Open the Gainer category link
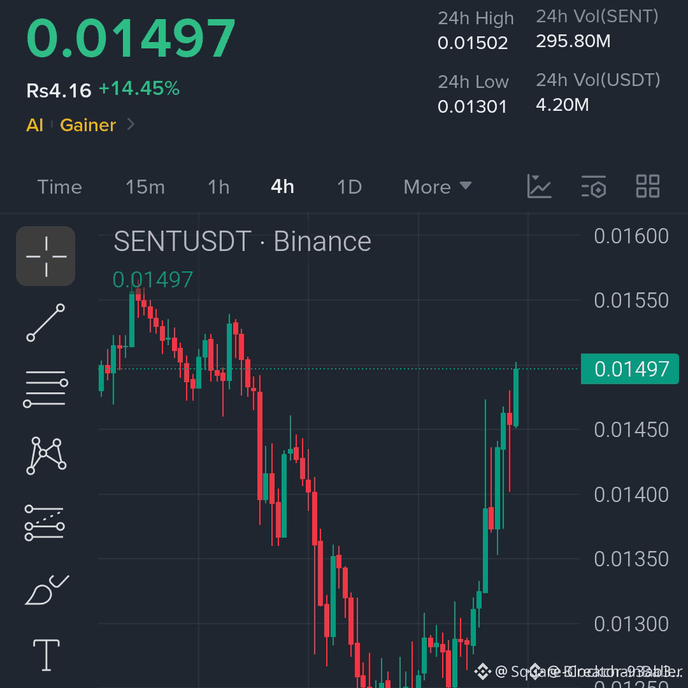 point(88,125)
